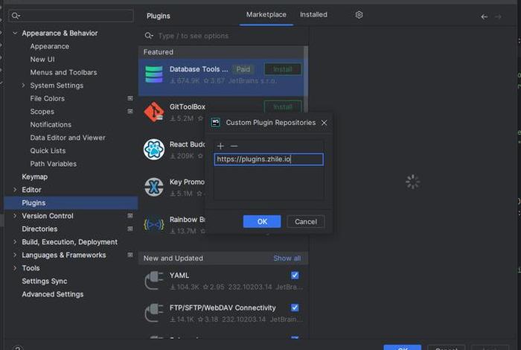Toggle the YAML plugin checkbox

click(x=295, y=276)
